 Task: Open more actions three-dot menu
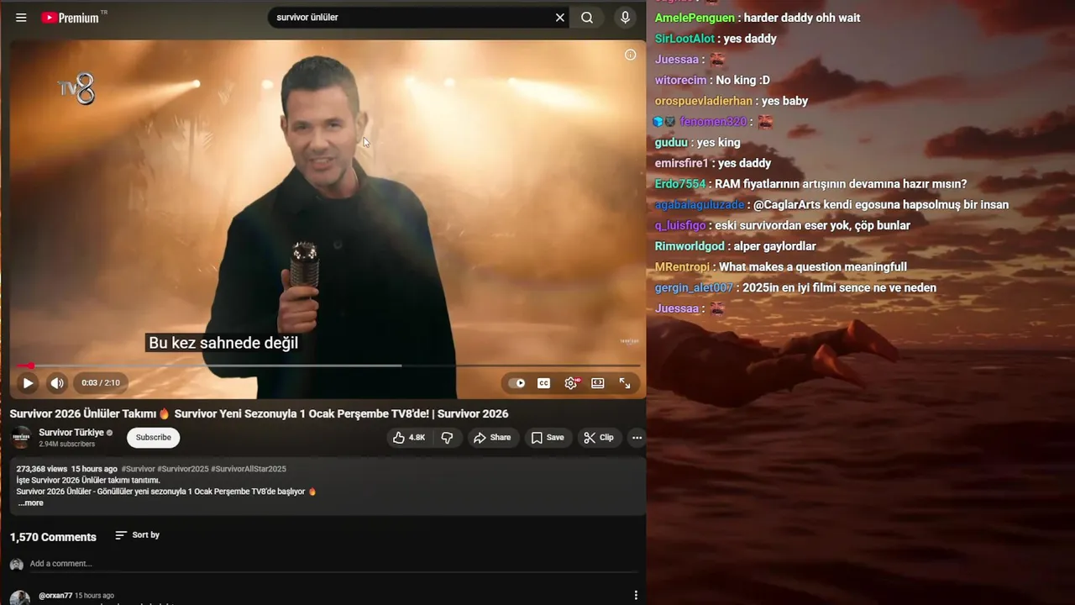point(637,438)
